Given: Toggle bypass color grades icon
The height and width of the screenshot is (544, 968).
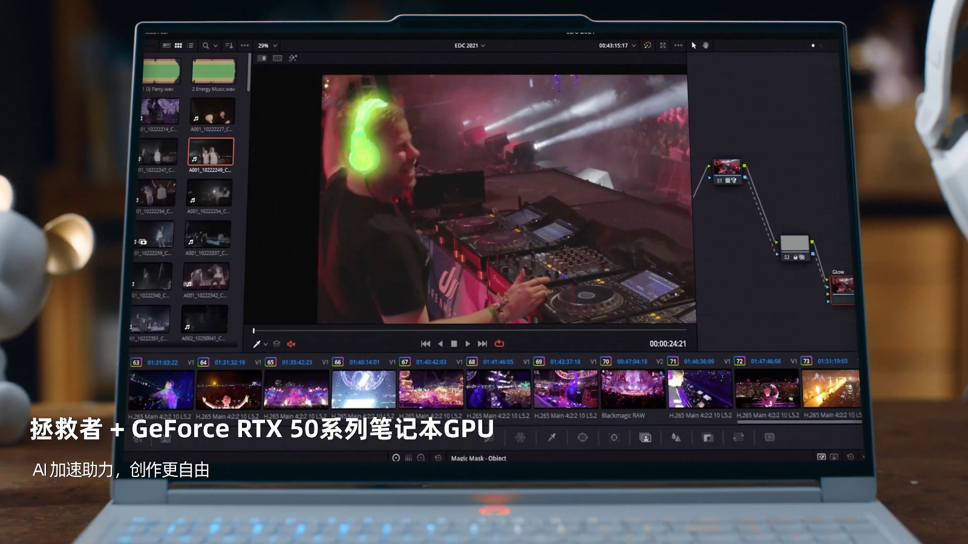Looking at the screenshot, I should click(x=647, y=45).
